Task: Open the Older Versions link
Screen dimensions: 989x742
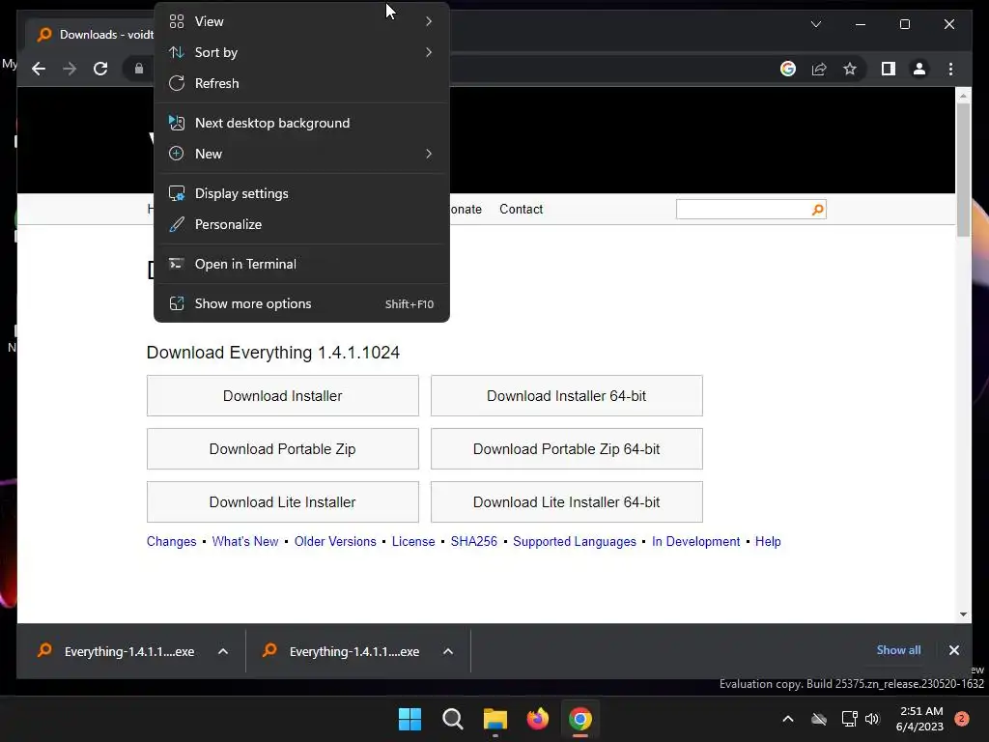Action: pyautogui.click(x=335, y=541)
